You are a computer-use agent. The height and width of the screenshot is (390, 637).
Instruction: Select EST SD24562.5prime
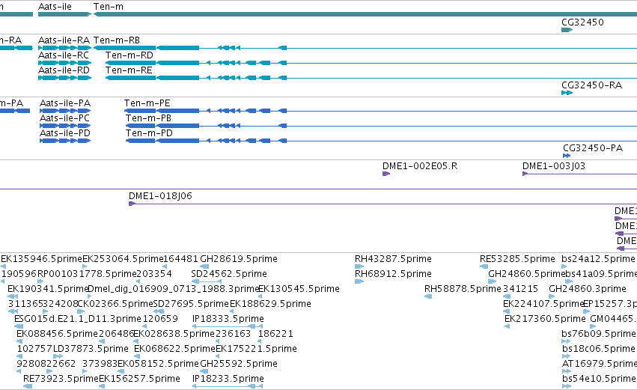[229, 274]
